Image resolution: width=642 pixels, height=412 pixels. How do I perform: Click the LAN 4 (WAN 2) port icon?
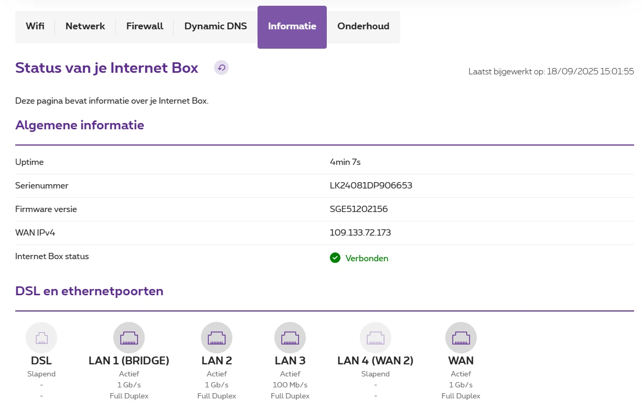click(x=376, y=338)
